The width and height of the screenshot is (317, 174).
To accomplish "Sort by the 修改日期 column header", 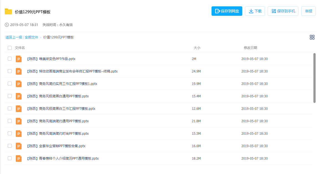I will coord(250,48).
